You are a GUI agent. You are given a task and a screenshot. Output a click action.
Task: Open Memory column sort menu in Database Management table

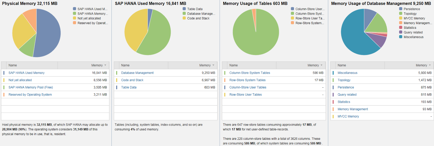(430, 65)
